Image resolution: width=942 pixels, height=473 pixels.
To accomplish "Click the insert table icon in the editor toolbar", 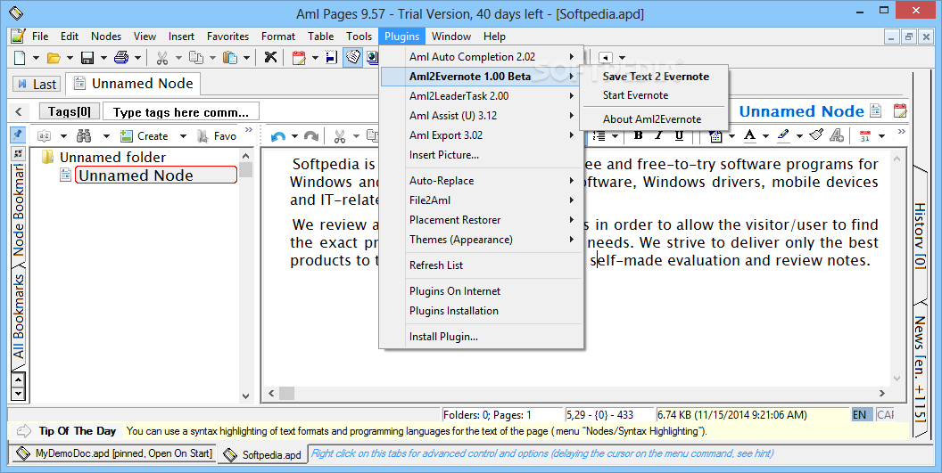I will pyautogui.click(x=715, y=136).
